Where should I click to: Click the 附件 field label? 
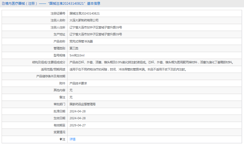coord(62,83)
